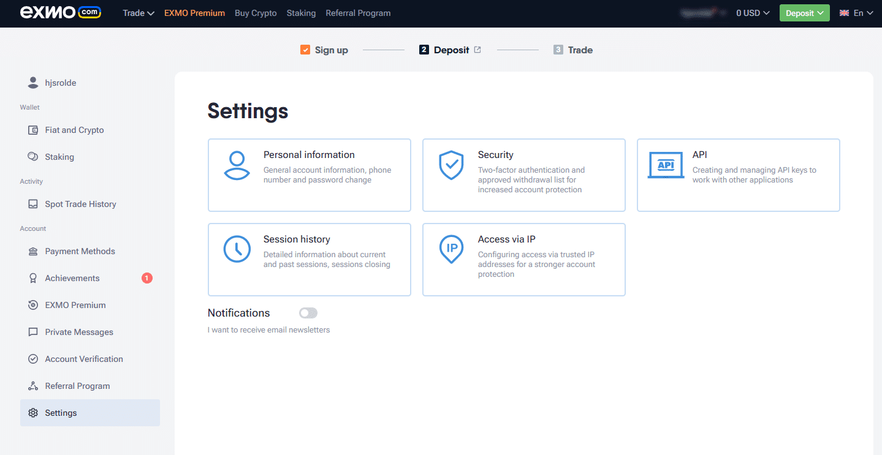This screenshot has height=455, width=882.
Task: Open Private Messages in sidebar
Action: coord(90,332)
